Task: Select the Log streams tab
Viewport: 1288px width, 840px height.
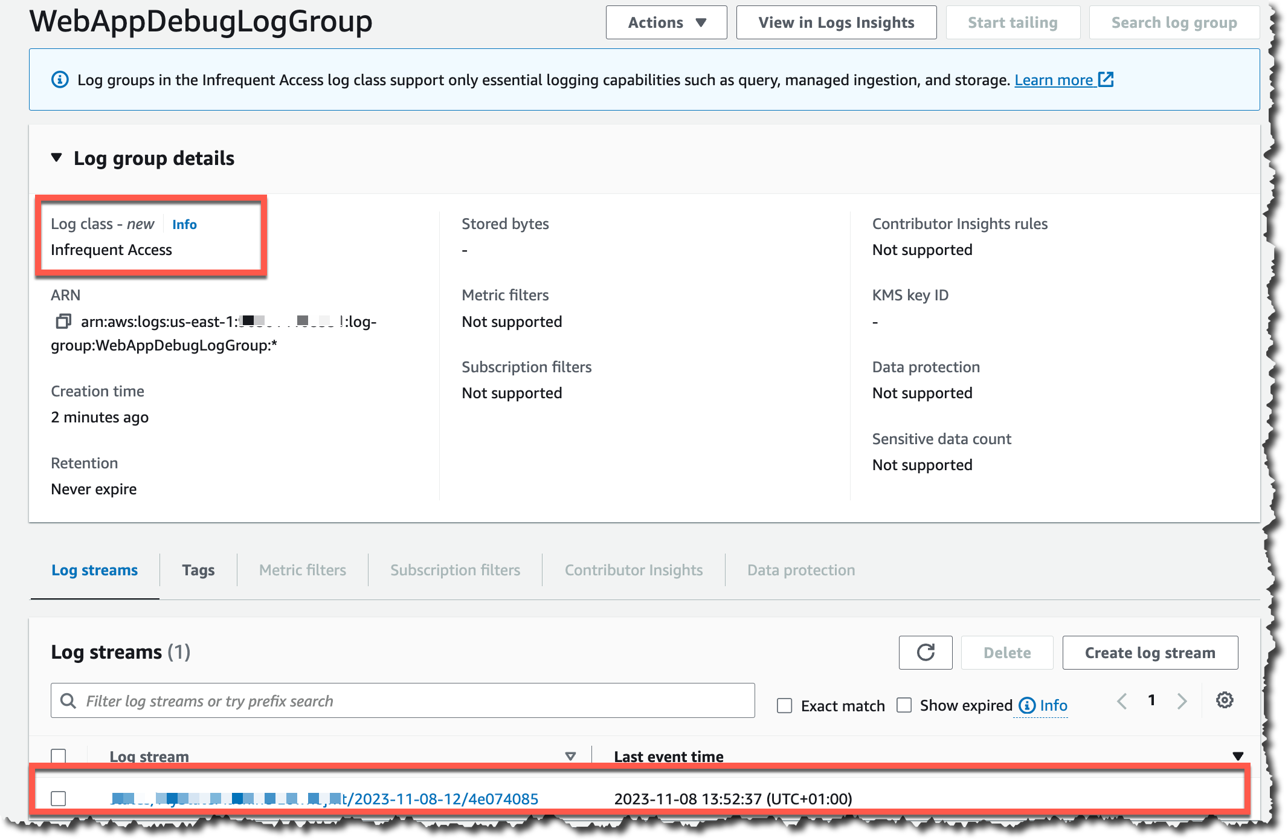Action: click(95, 570)
